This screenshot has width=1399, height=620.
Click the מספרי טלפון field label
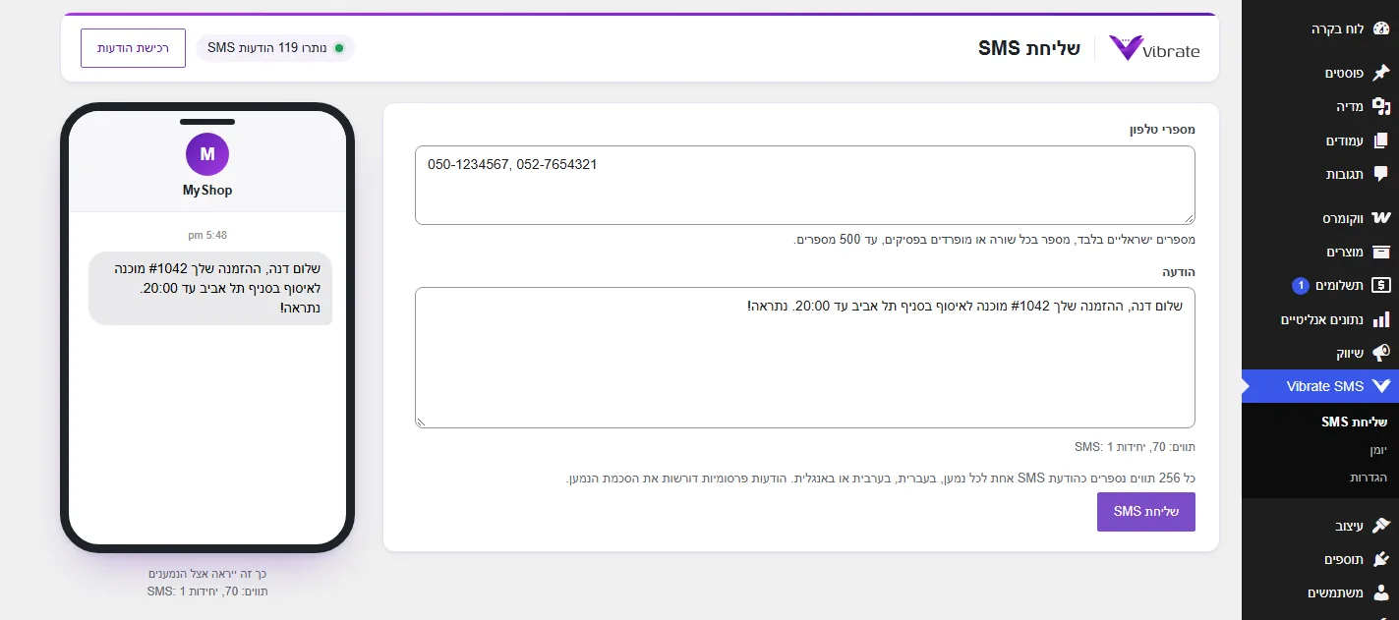pos(1162,129)
